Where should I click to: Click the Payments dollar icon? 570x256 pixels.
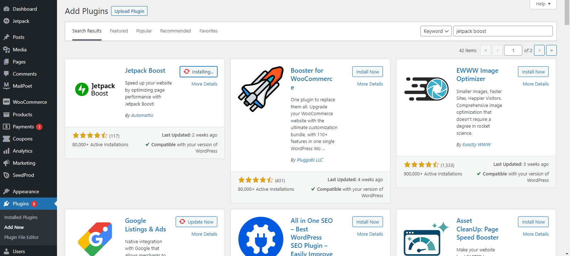[x=6, y=127]
